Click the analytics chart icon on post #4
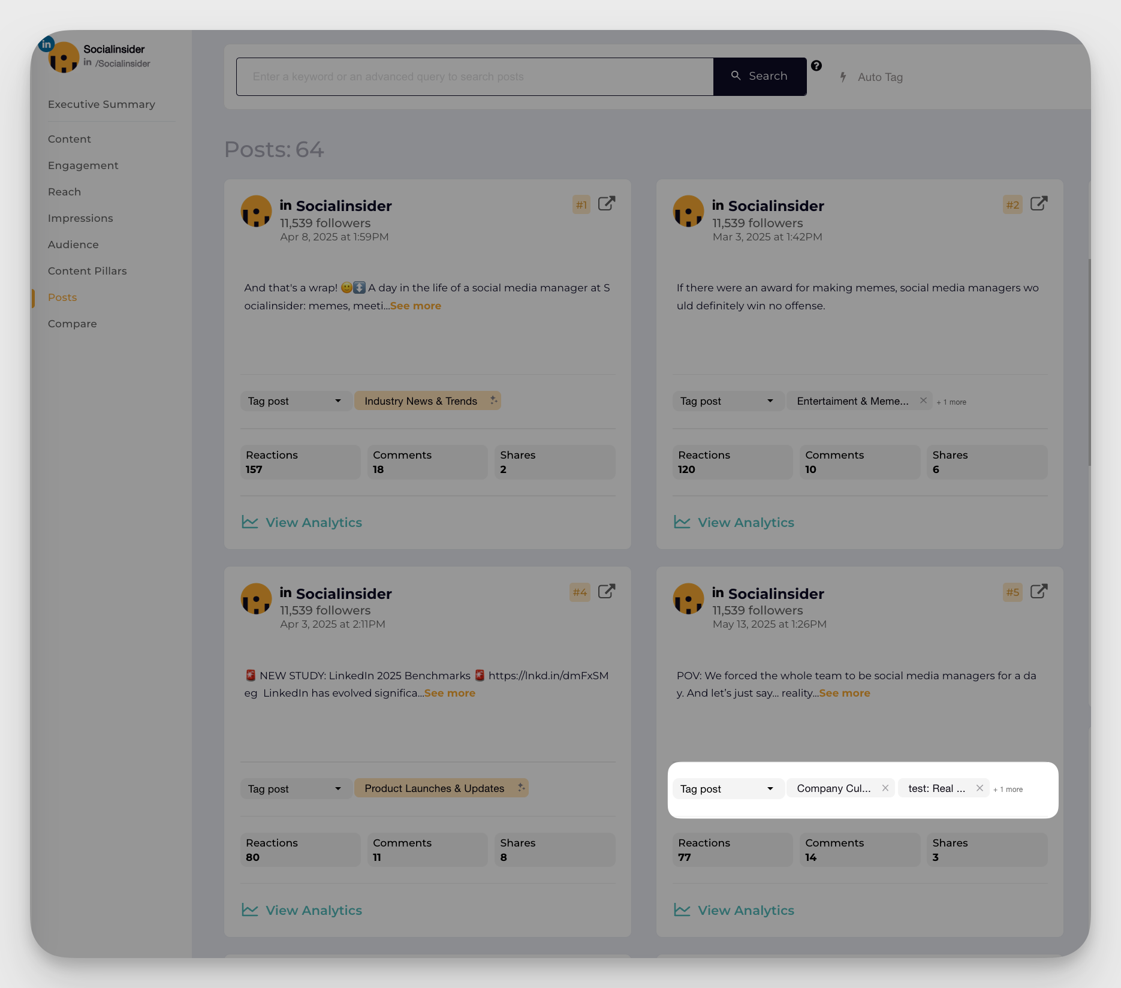1121x988 pixels. 250,910
